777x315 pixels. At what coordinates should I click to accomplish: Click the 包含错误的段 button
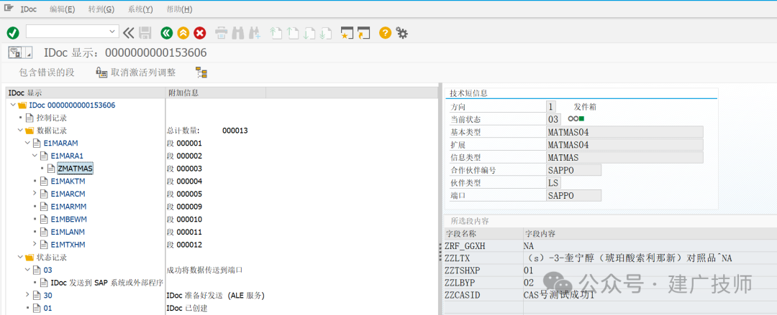coord(47,72)
